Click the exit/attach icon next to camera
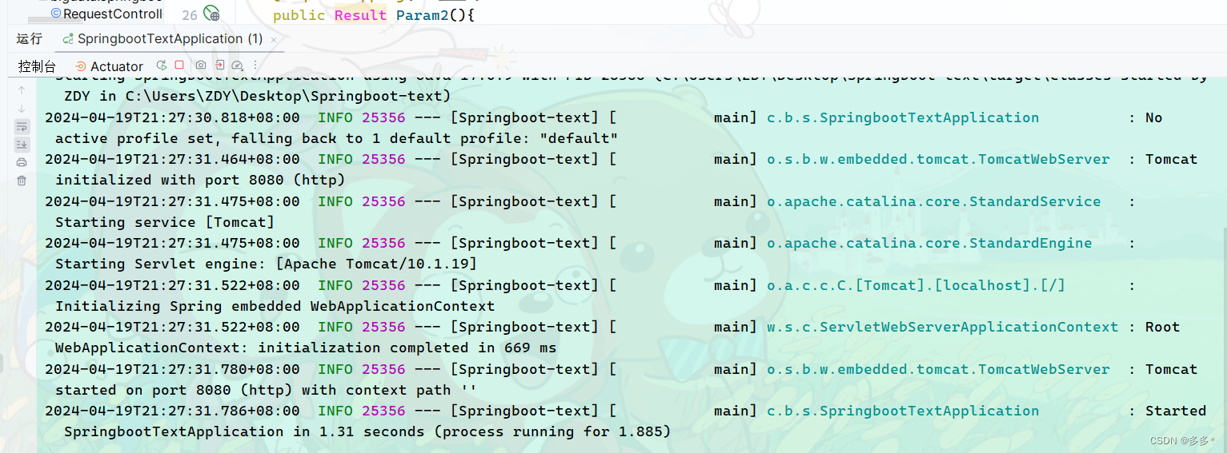The image size is (1227, 453). point(219,66)
